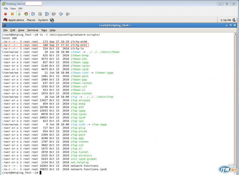239x175 pixels.
Task: Open the Terminal menu
Action: click(33, 30)
